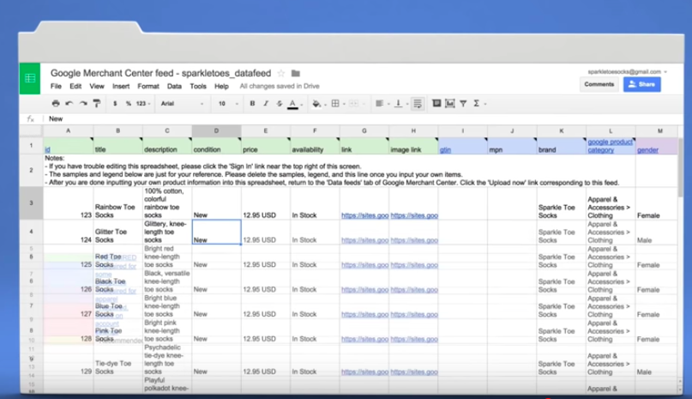Open the more number formats dropdown

pos(143,103)
